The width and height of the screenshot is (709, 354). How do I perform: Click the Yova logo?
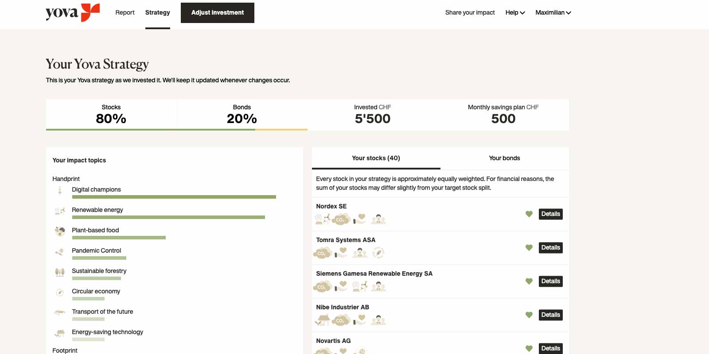tap(73, 12)
